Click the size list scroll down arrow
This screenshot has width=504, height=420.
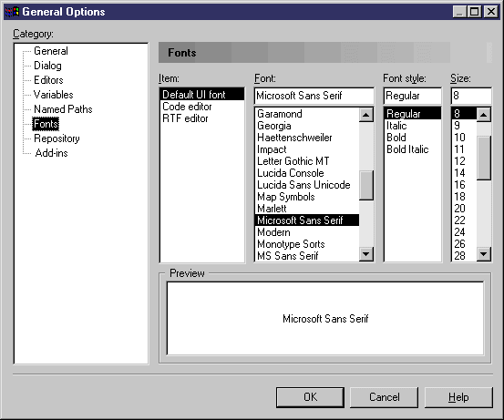point(484,254)
